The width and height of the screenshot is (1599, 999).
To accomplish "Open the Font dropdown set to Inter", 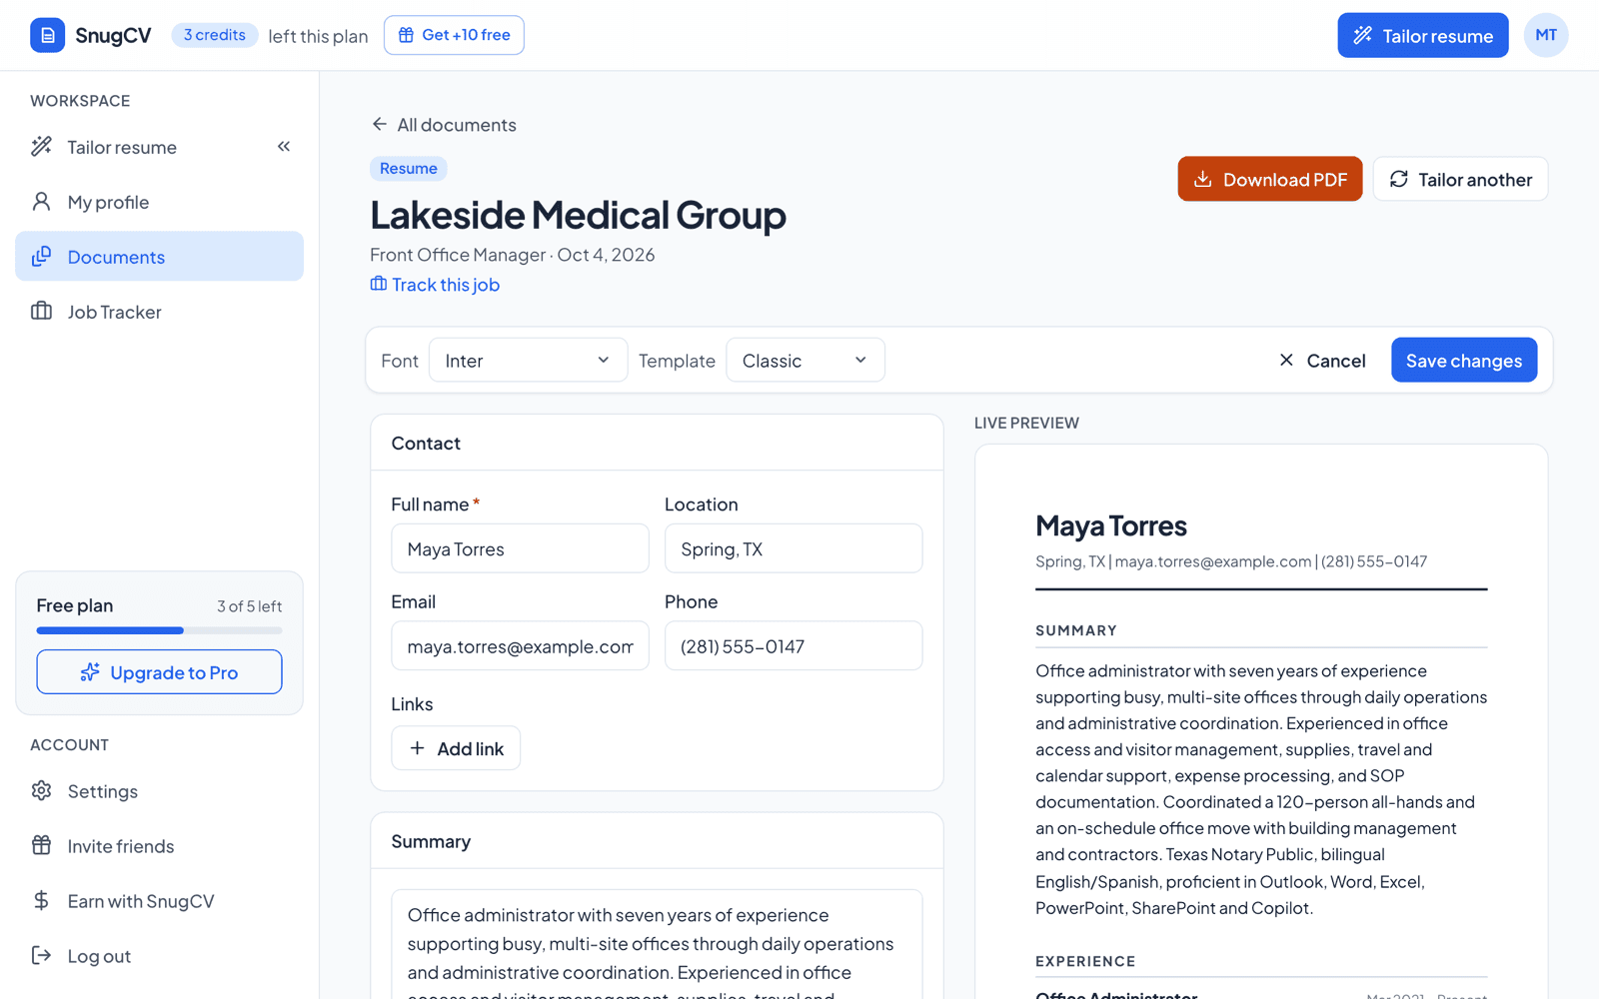I will pos(528,360).
